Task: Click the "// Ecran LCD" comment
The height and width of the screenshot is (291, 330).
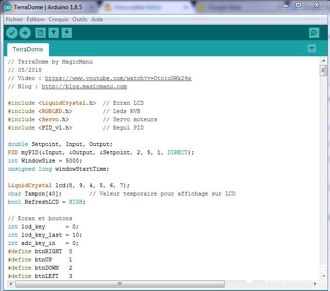Action: pyautogui.click(x=123, y=103)
